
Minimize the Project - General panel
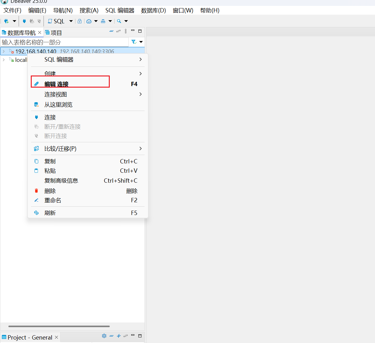point(133,336)
